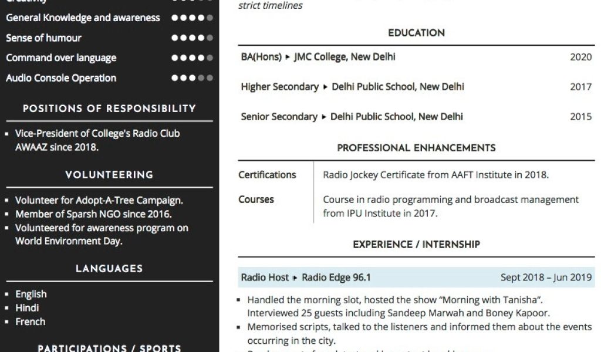Select the EDUCATION section heading

point(416,33)
